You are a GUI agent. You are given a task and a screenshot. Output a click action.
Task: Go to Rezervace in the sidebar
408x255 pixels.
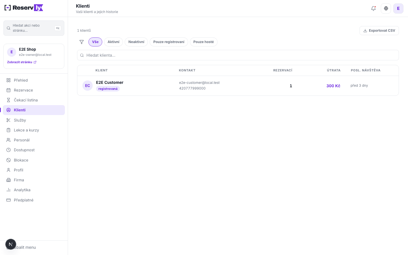pyautogui.click(x=34, y=90)
